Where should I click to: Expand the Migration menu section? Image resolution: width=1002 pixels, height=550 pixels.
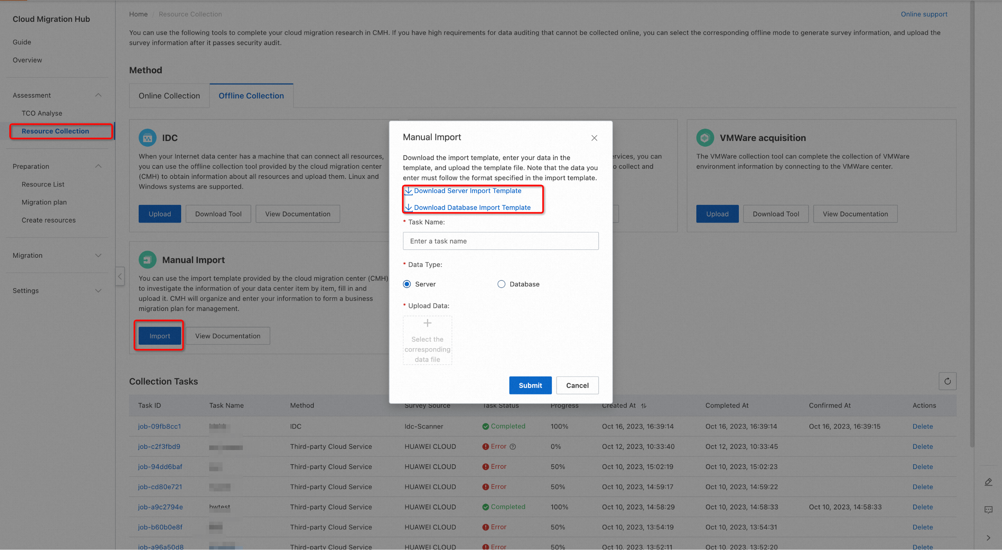click(98, 255)
